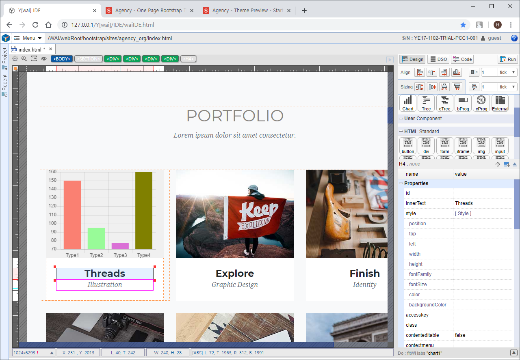Choose the HTML img tag component
520x360 pixels.
click(x=481, y=146)
